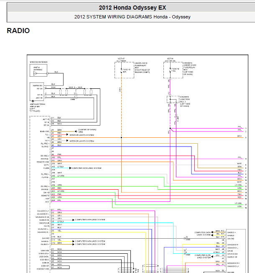
Task: Click 'INTERIOR LIGHTS SYSTEM' beside the RED wire
Action: pyautogui.click(x=82, y=135)
